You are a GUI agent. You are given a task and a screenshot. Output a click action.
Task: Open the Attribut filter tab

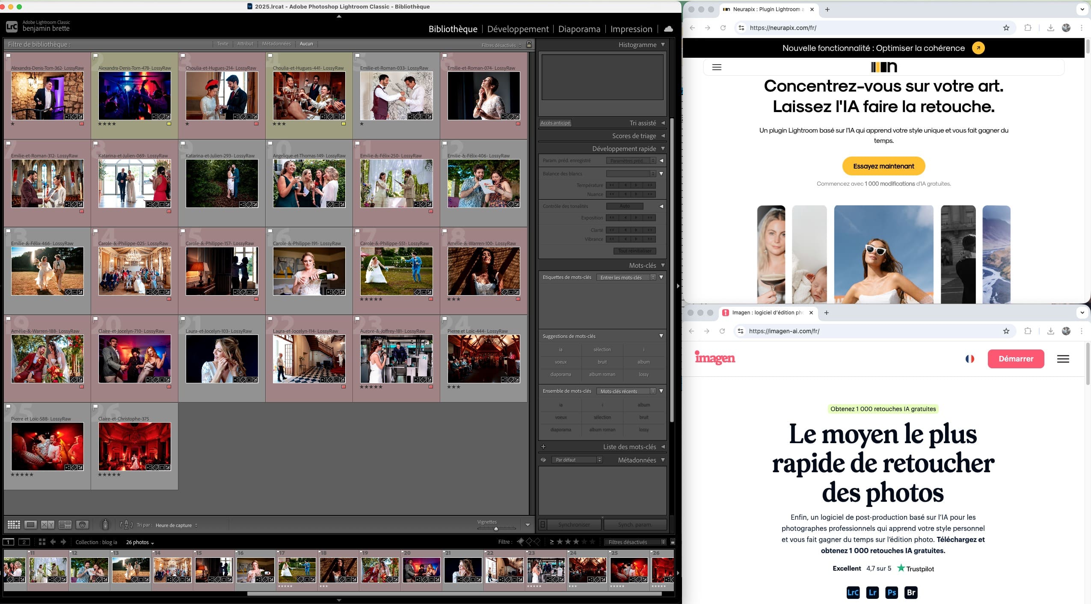pyautogui.click(x=245, y=43)
